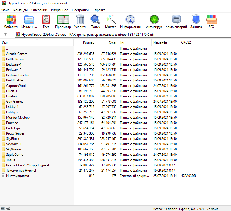Click the key icon in status bar

(x=8, y=208)
